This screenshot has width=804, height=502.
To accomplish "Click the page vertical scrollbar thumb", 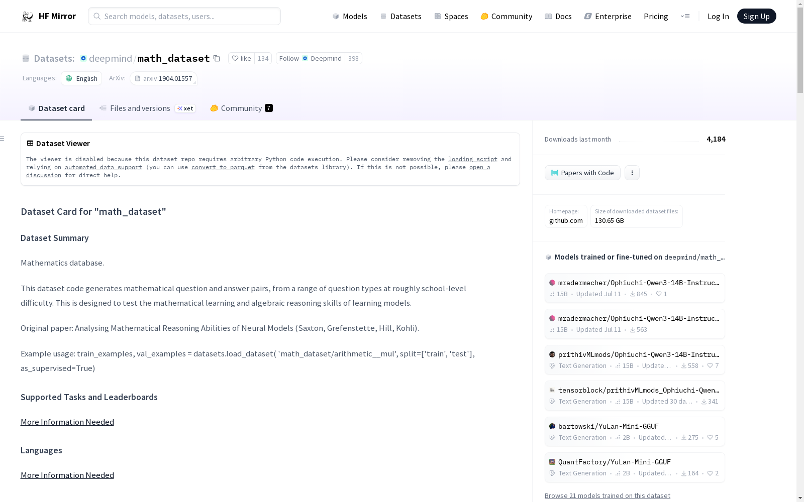I will [800, 50].
